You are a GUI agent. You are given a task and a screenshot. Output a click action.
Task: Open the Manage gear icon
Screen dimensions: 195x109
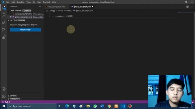(4, 96)
